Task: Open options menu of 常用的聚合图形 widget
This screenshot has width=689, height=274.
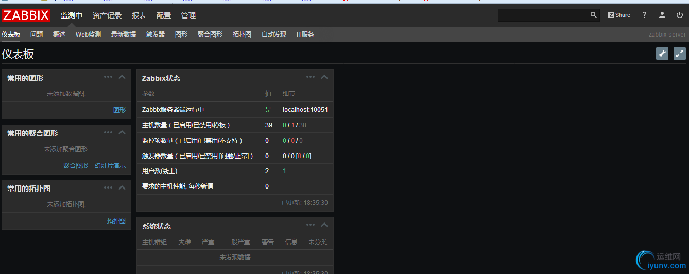Action: coord(108,132)
